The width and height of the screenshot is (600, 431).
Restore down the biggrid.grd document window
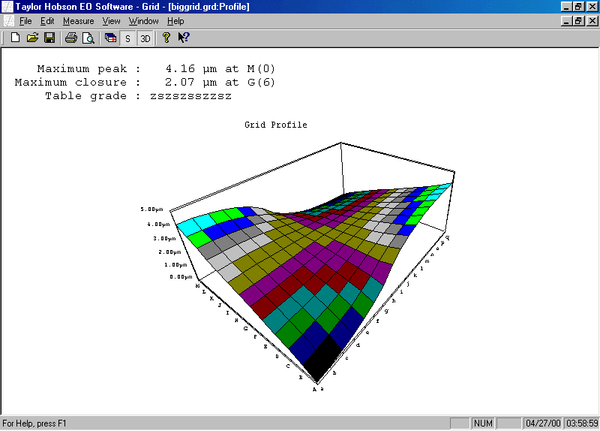[x=579, y=21]
